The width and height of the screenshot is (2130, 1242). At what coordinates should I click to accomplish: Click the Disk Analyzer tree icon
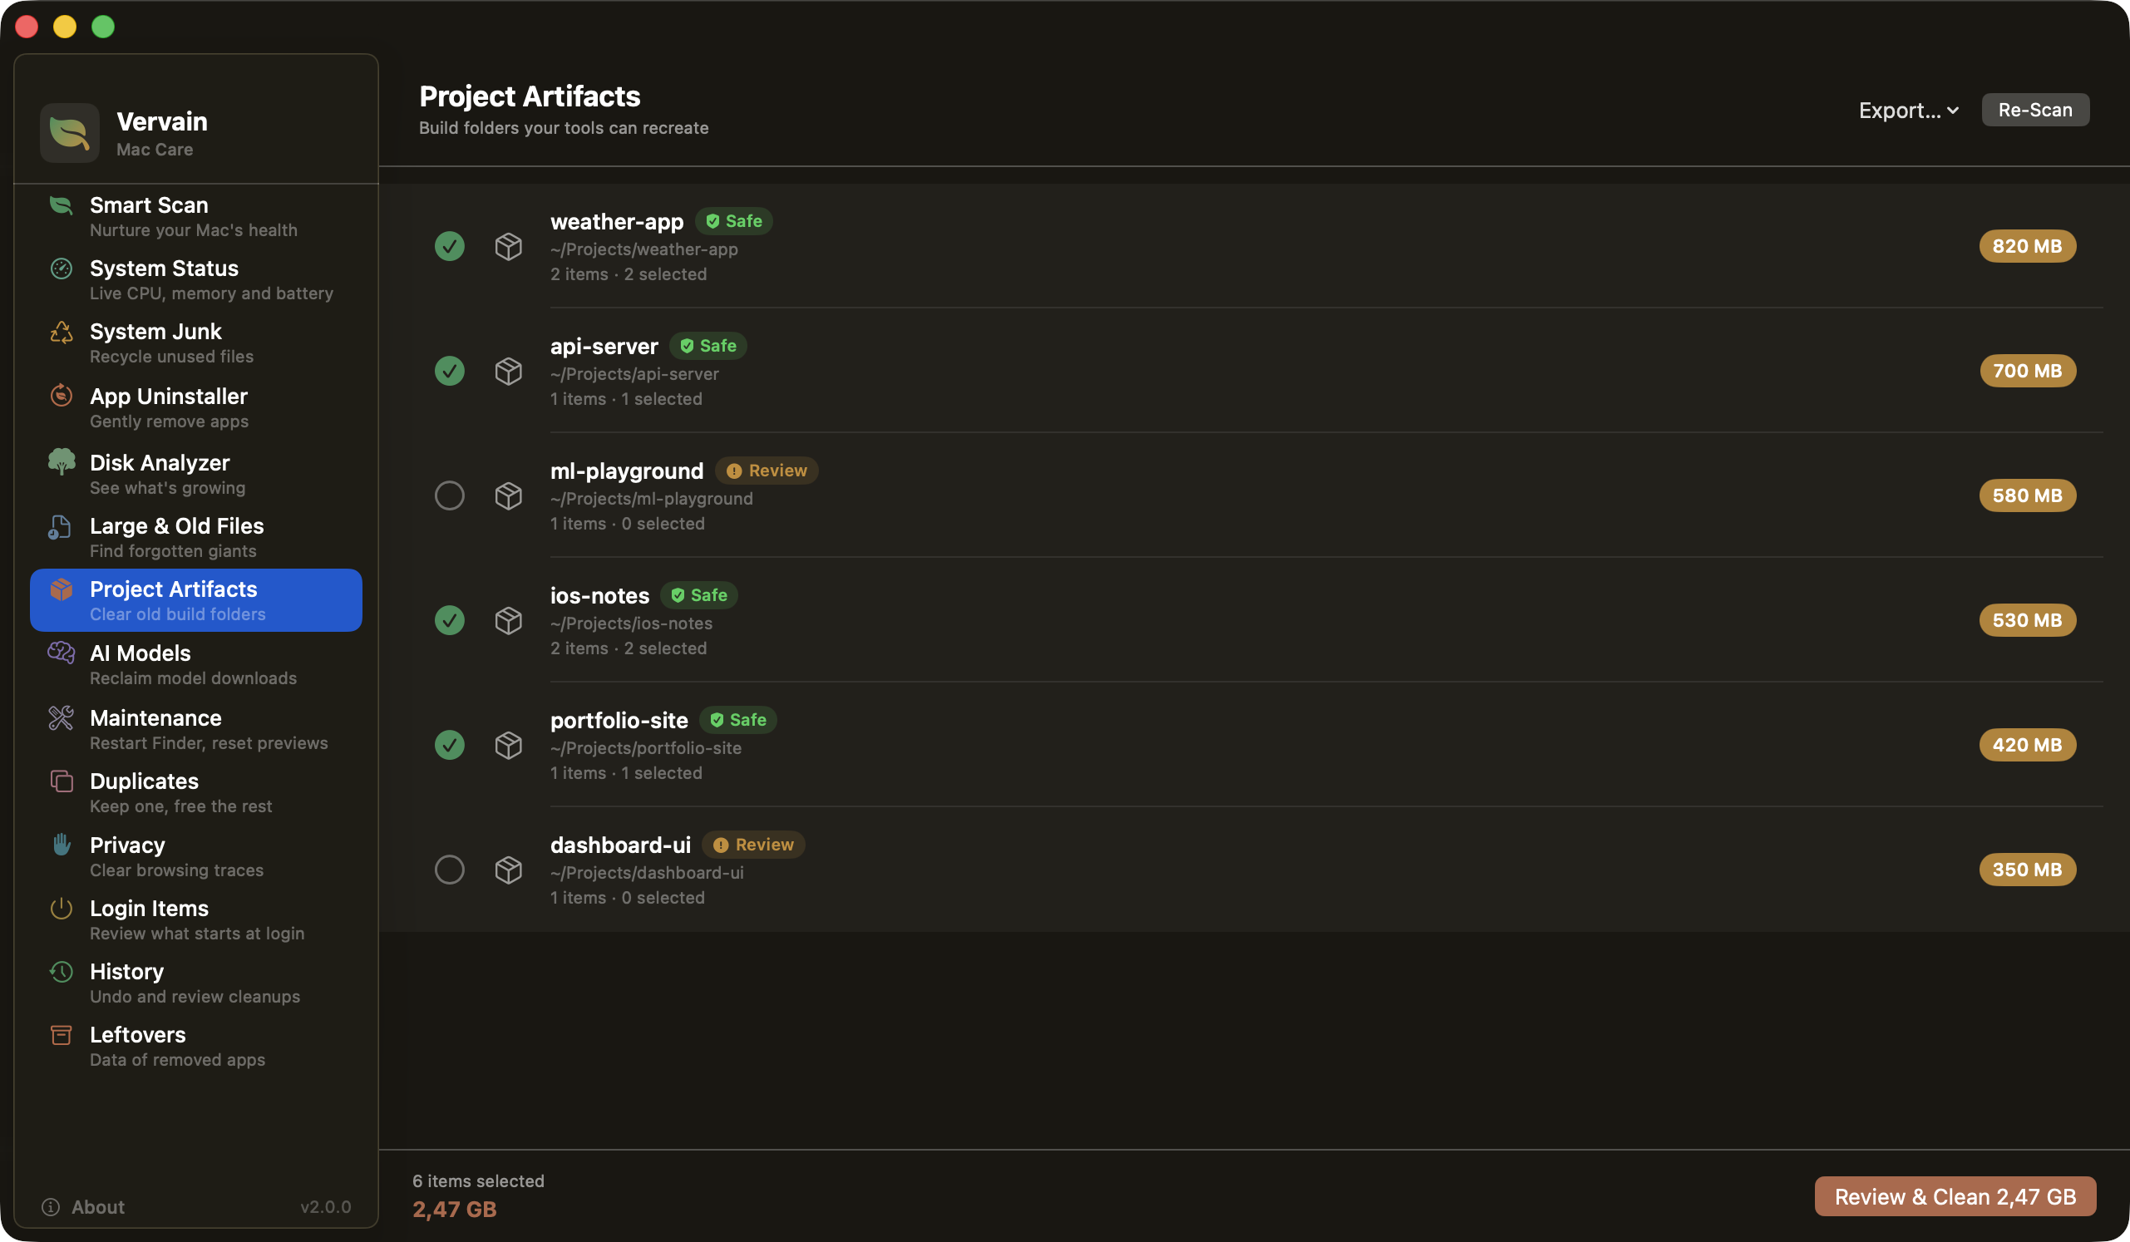[61, 461]
